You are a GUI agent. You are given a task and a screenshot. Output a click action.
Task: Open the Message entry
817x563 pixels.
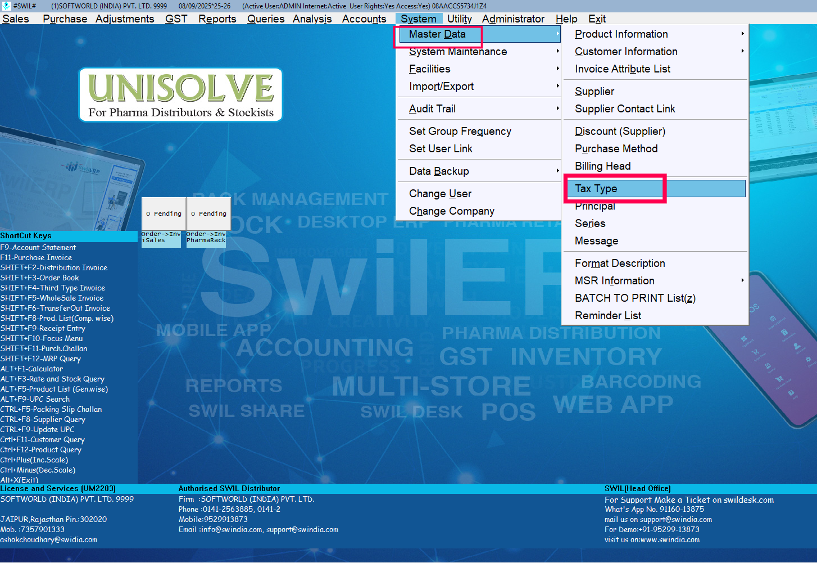click(655, 241)
